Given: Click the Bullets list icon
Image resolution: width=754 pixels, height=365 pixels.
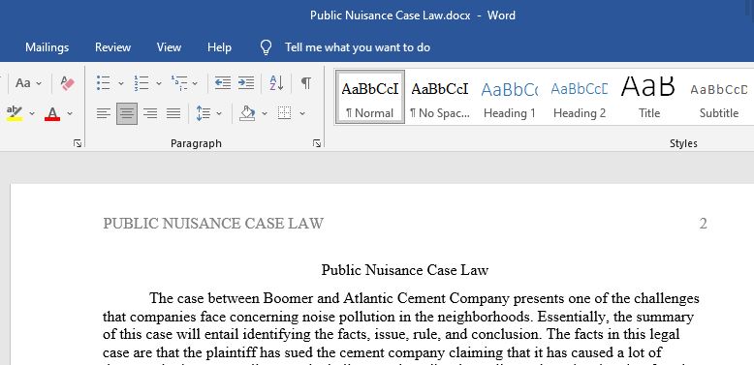Looking at the screenshot, I should click(x=104, y=83).
